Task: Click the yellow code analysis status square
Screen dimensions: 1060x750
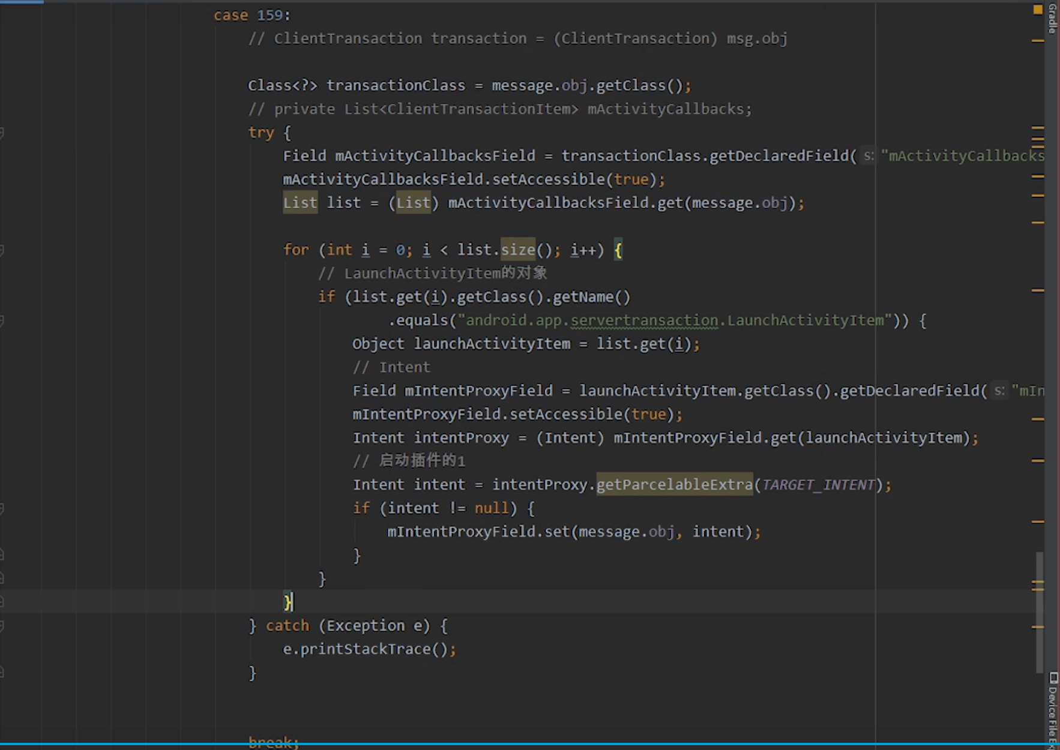Action: point(1038,10)
